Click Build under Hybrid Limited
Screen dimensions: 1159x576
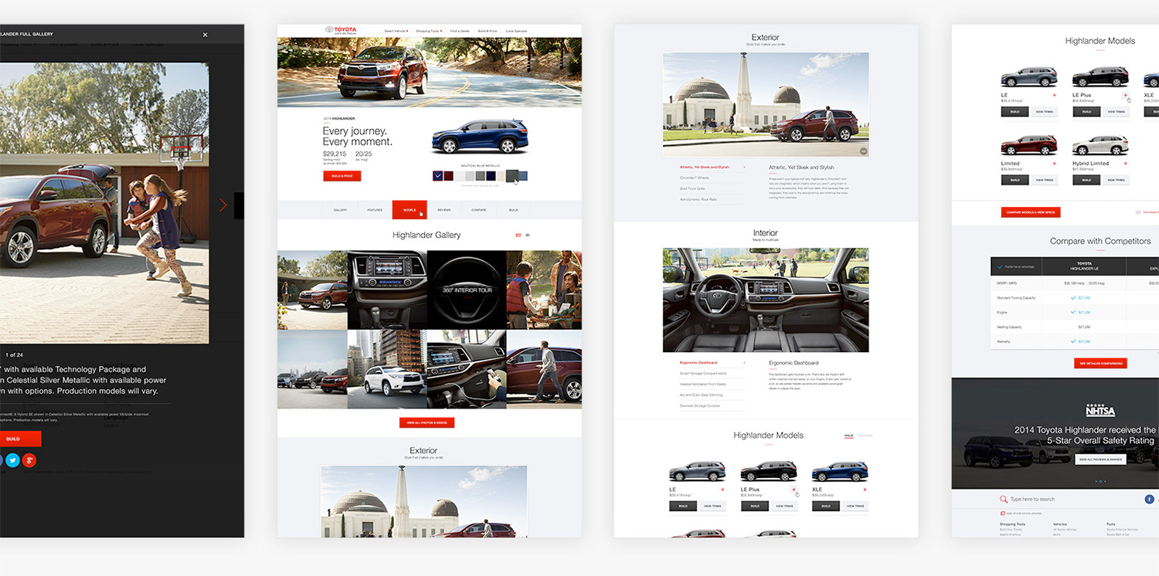1086,180
